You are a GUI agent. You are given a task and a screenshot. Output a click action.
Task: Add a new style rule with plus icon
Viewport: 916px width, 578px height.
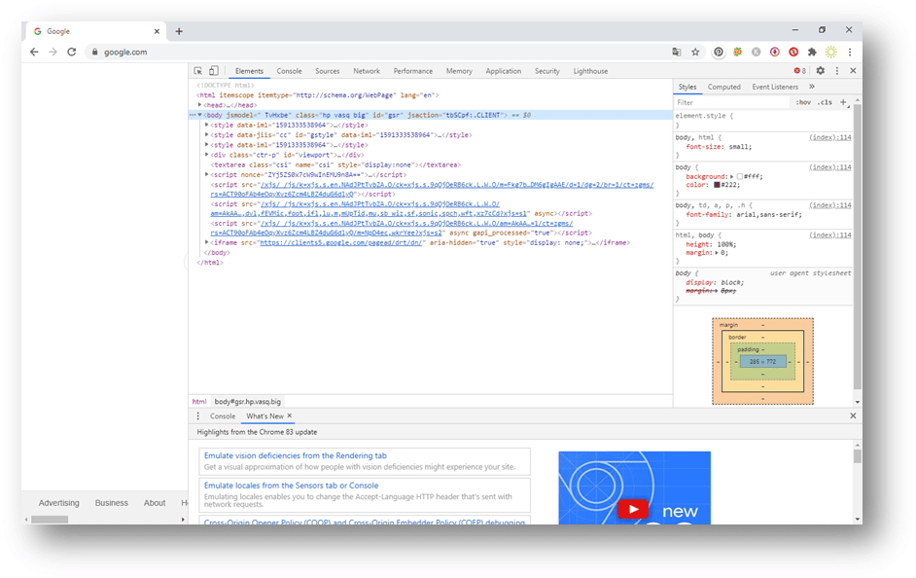[x=843, y=102]
